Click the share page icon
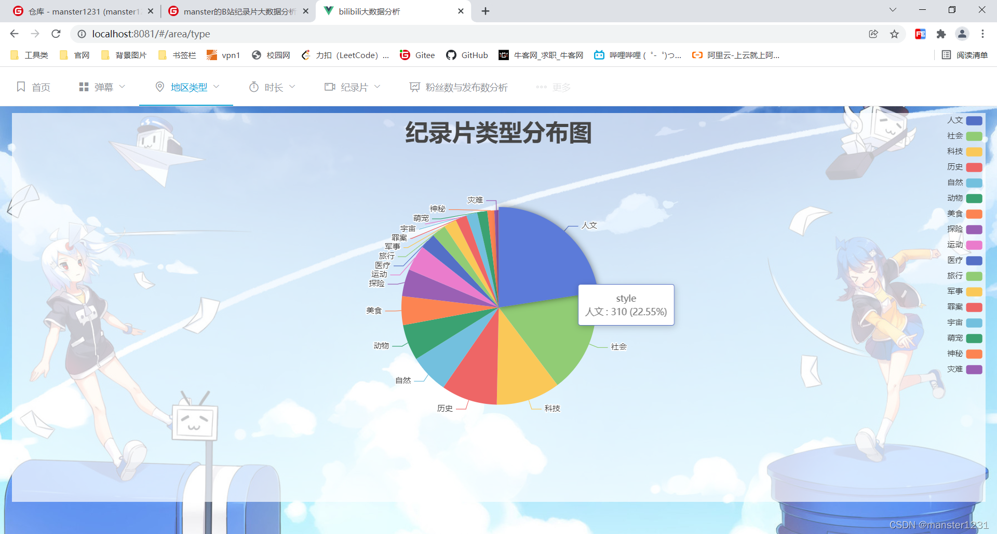The width and height of the screenshot is (997, 534). (x=873, y=34)
